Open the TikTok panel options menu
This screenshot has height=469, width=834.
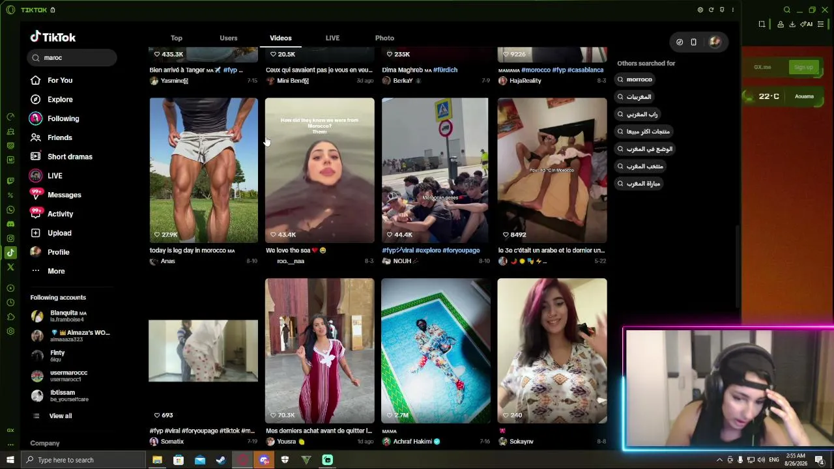coord(733,10)
